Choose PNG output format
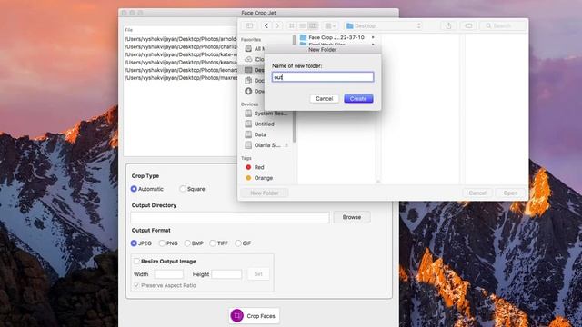Image resolution: width=582 pixels, height=327 pixels. tap(162, 243)
